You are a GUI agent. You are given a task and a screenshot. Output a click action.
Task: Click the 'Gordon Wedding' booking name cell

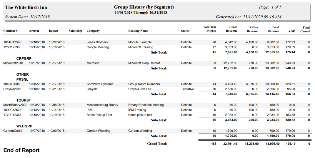tap(140, 131)
